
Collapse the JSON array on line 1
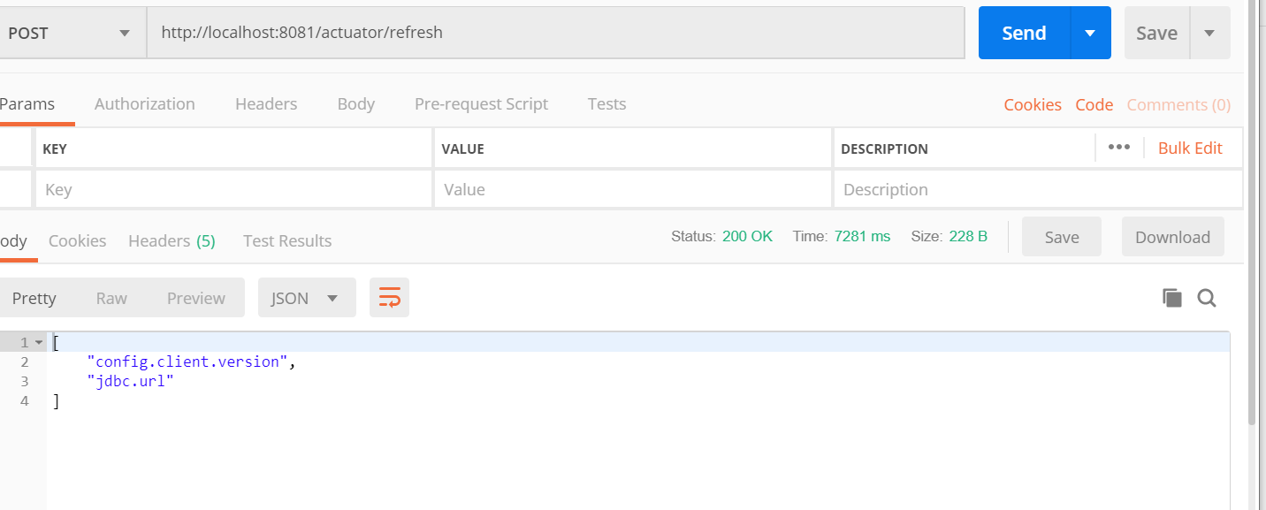pyautogui.click(x=39, y=342)
